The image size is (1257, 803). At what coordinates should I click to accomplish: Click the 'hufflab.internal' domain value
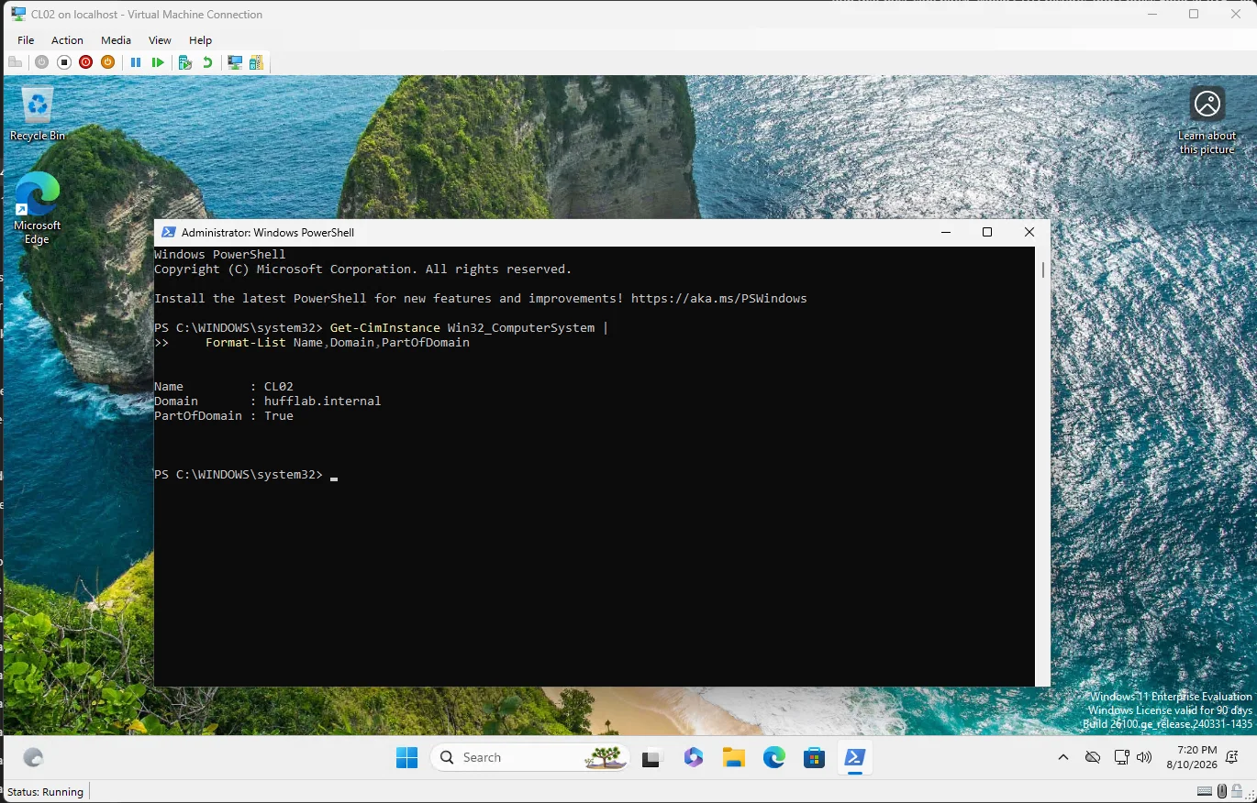point(322,401)
